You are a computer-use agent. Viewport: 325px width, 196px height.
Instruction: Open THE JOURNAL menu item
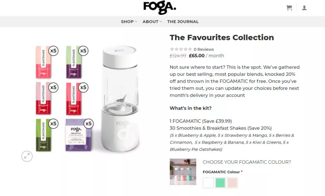183,22
